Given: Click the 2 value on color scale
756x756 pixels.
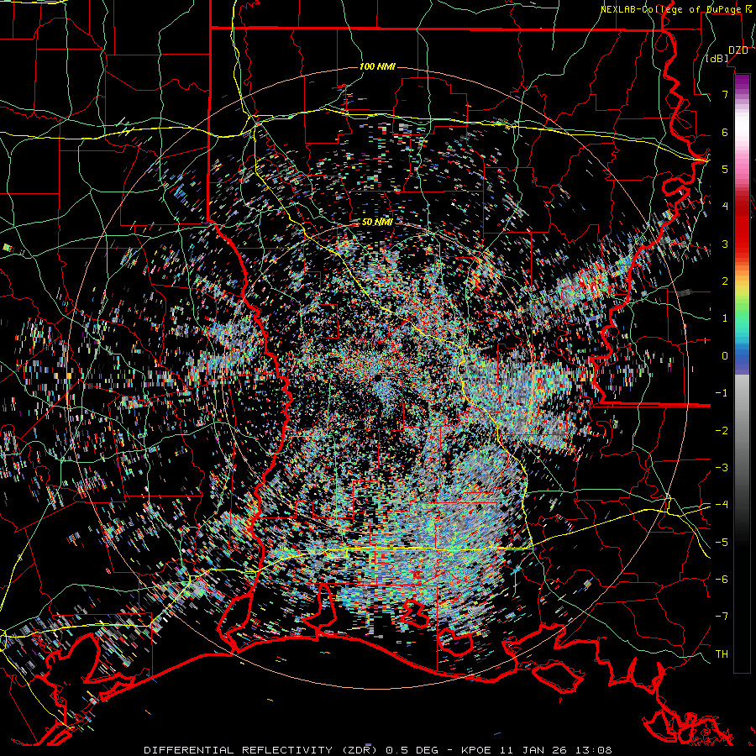Looking at the screenshot, I should tap(725, 281).
